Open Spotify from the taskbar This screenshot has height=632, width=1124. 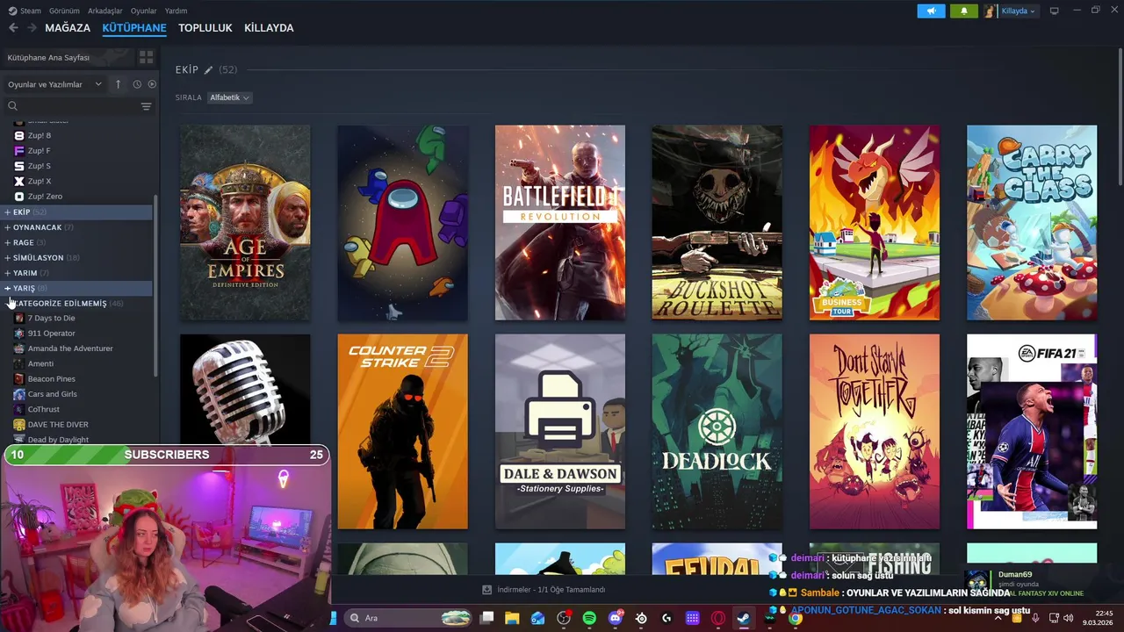coord(589,618)
